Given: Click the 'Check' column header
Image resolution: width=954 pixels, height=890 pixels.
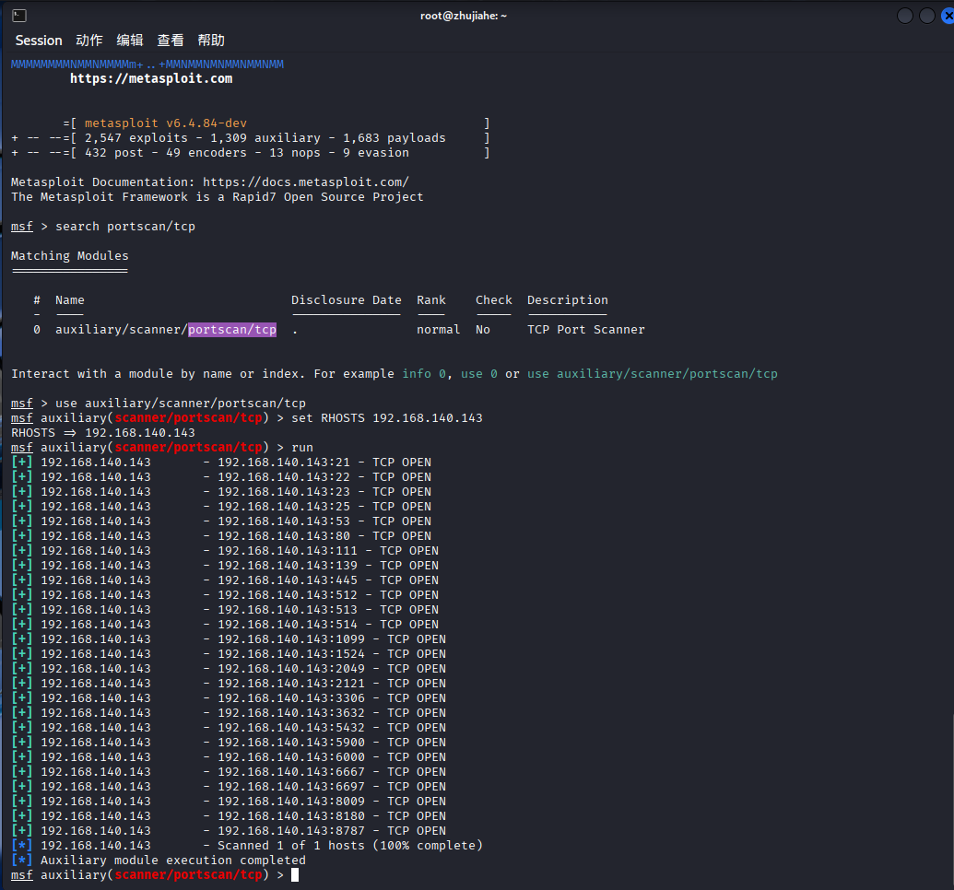Looking at the screenshot, I should pyautogui.click(x=494, y=300).
